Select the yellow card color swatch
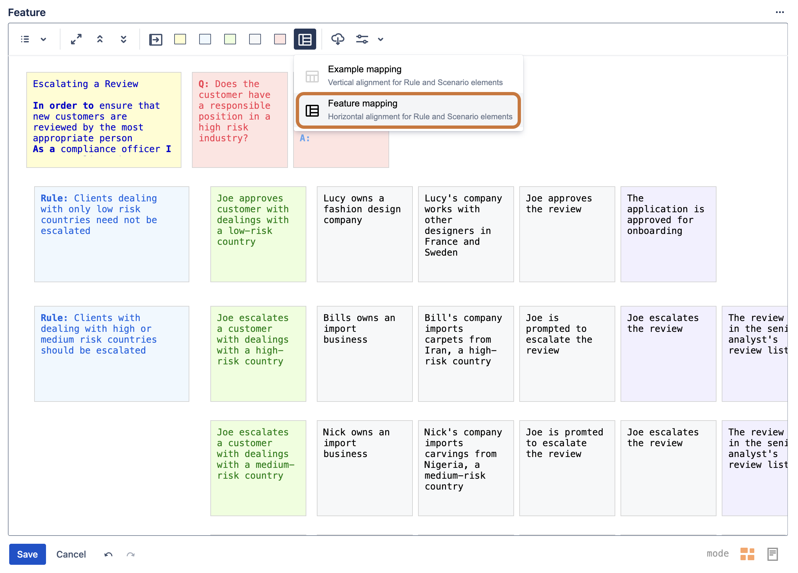This screenshot has height=573, width=798. click(180, 39)
